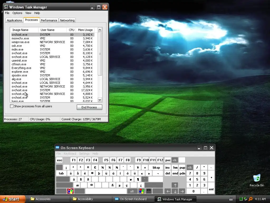Toggle the nlk num lock key
Viewport: 270px width, 203px height.
point(190,167)
